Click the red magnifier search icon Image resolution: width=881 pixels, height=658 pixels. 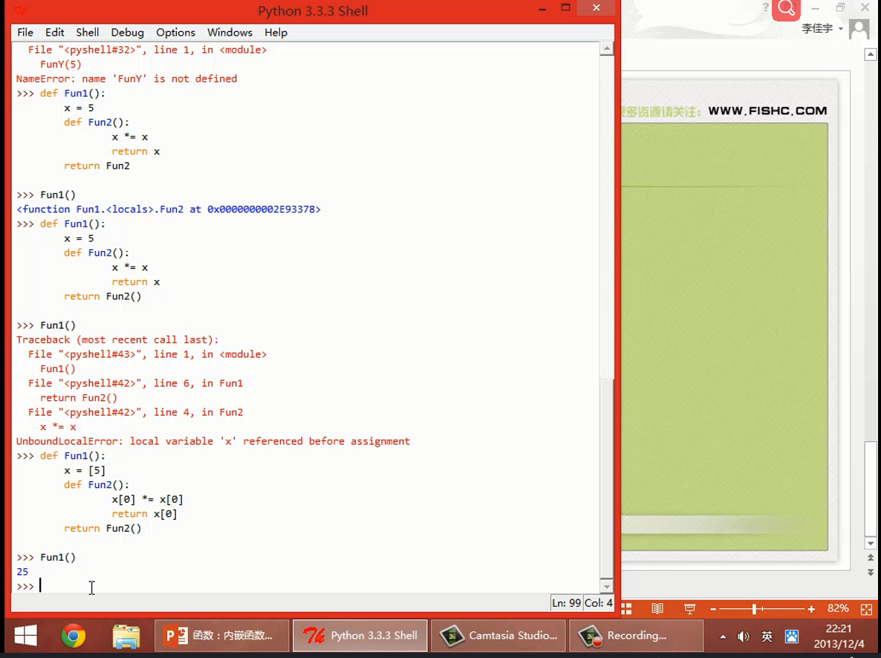(786, 10)
